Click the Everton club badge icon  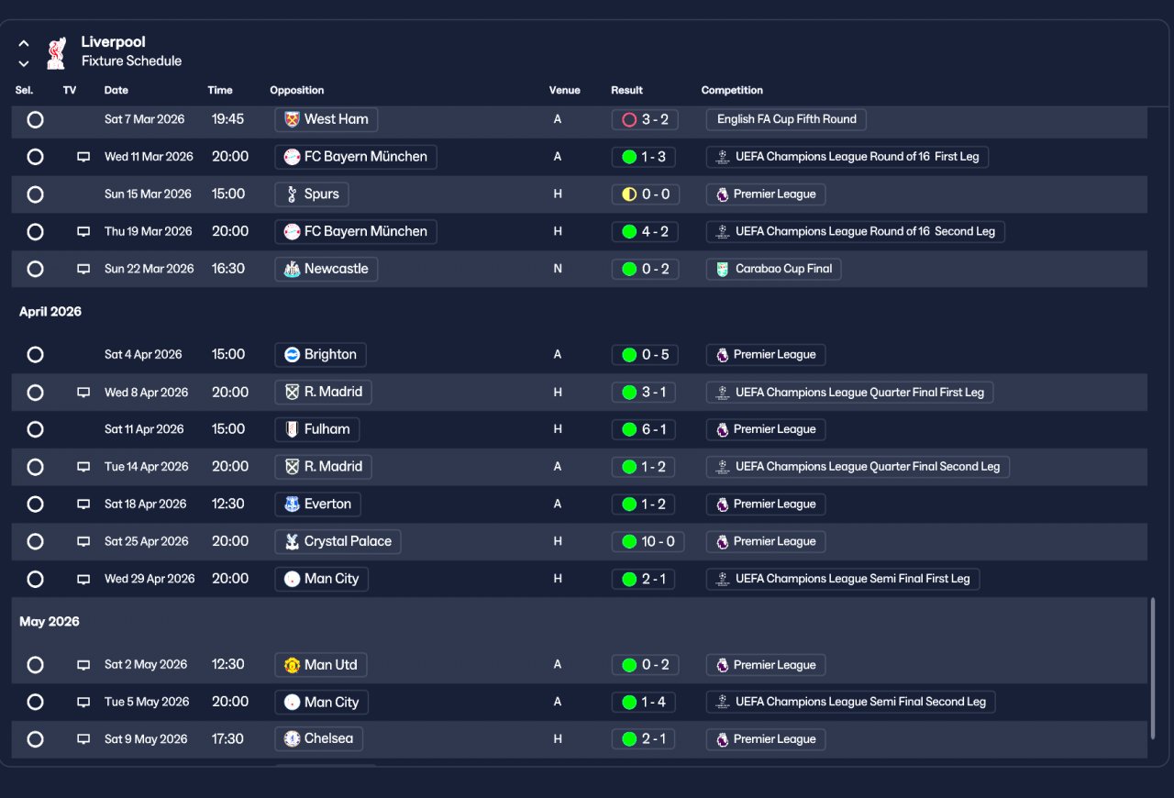point(292,504)
